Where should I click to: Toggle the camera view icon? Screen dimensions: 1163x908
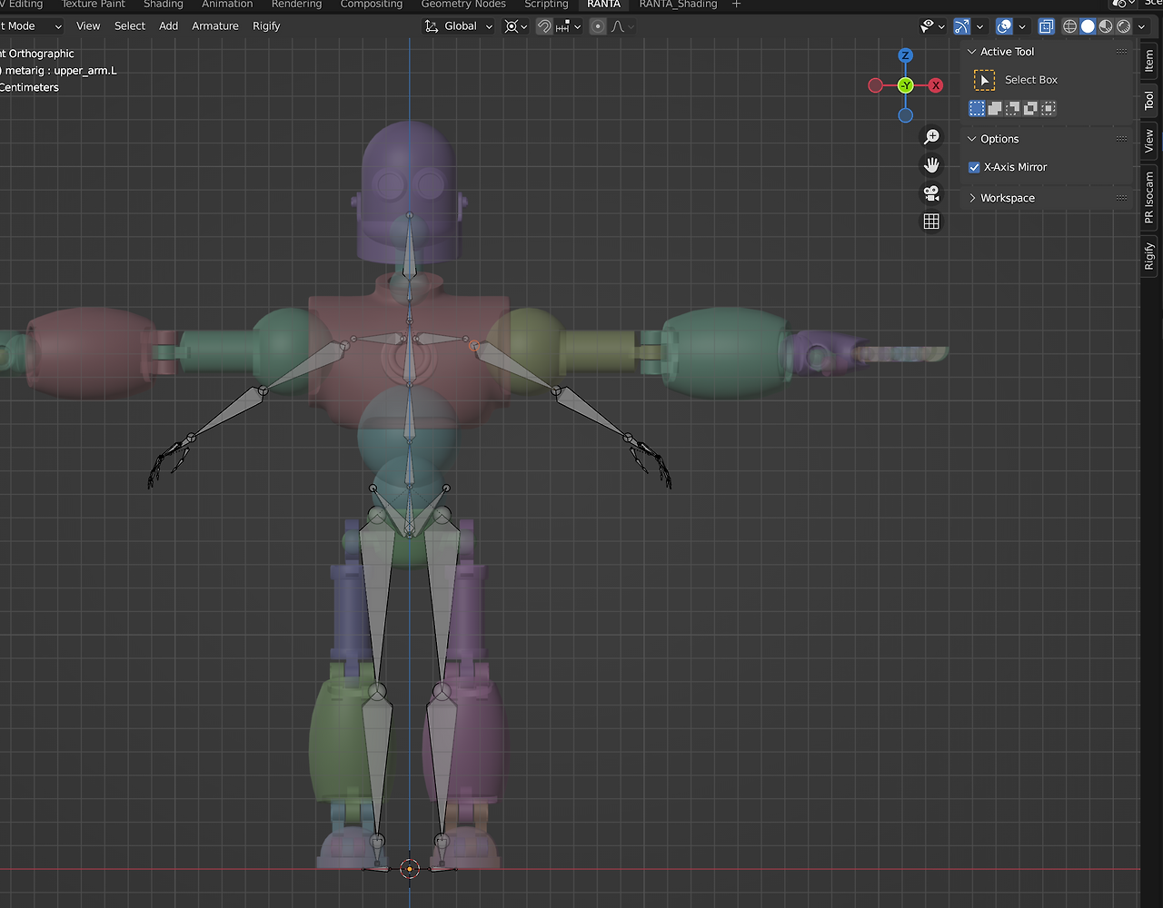(x=931, y=193)
